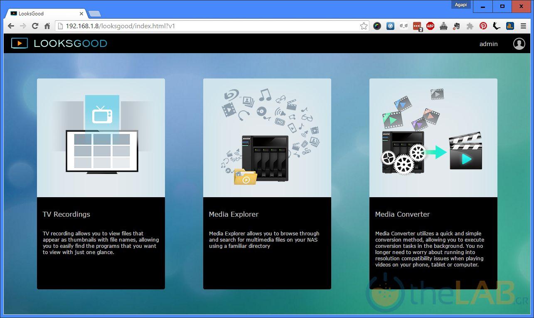Click the Media Converter description paragraph

[x=430, y=249]
